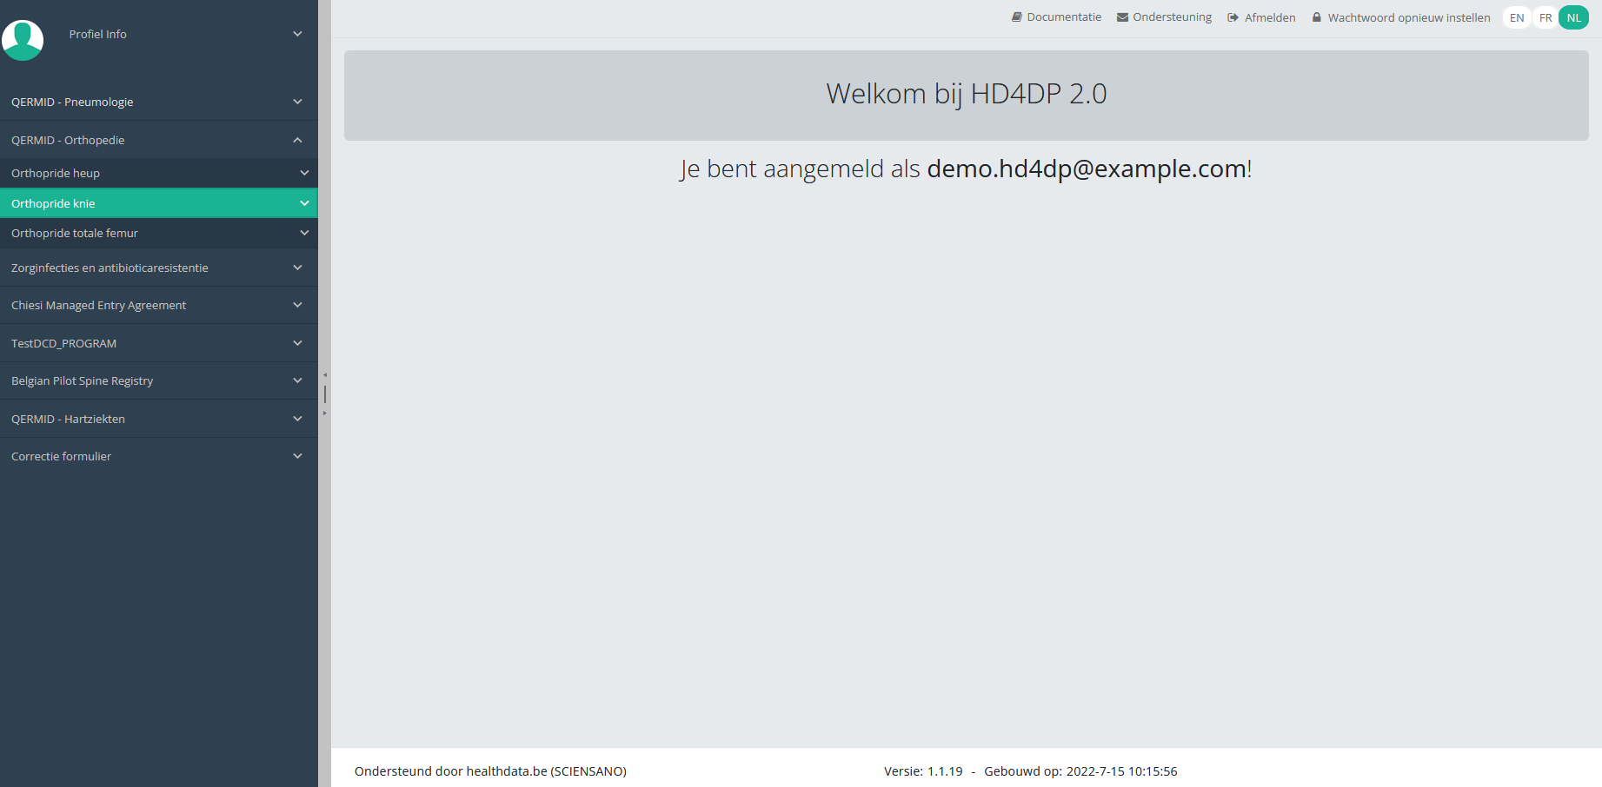Select the NL language button
This screenshot has width=1602, height=787.
tap(1574, 17)
